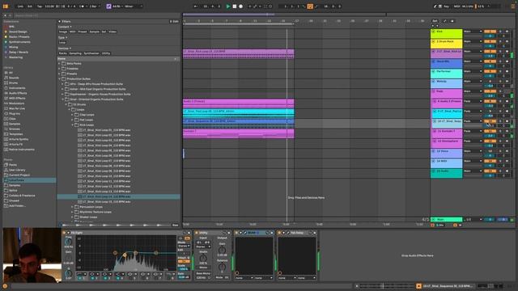
Task: Click the Edit button beside Filters
Action: [x=175, y=22]
